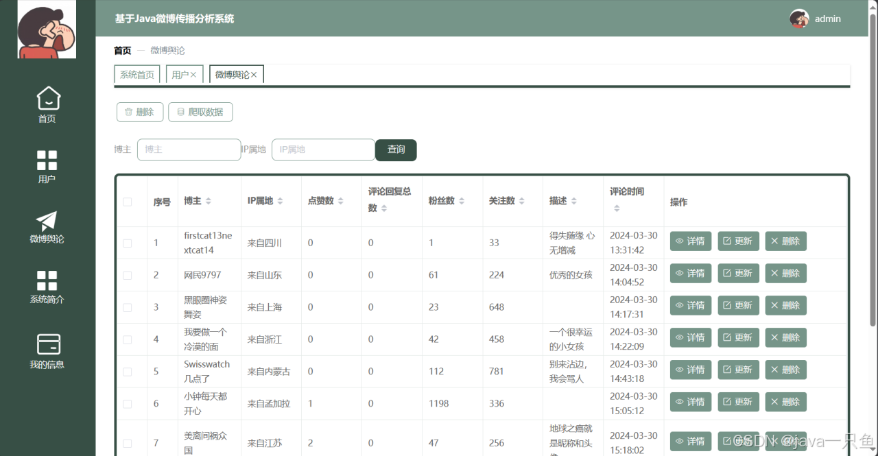Focus the IP属地 input field
This screenshot has width=878, height=456.
point(323,149)
